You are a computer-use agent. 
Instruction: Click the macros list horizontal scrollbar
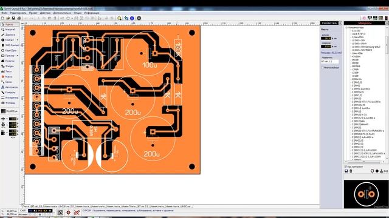364,162
